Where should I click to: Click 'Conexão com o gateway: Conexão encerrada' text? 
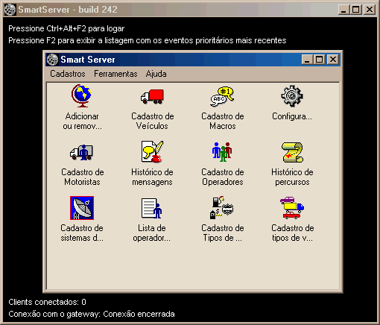[92, 314]
